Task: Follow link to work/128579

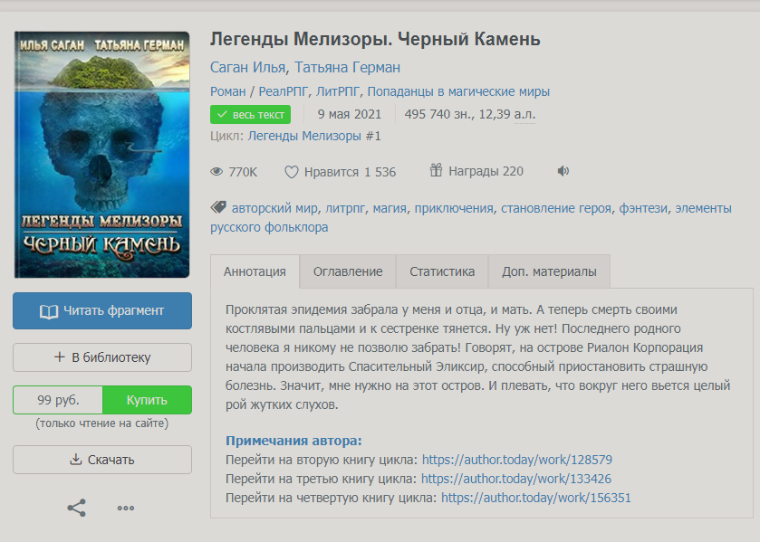Action: (516, 460)
